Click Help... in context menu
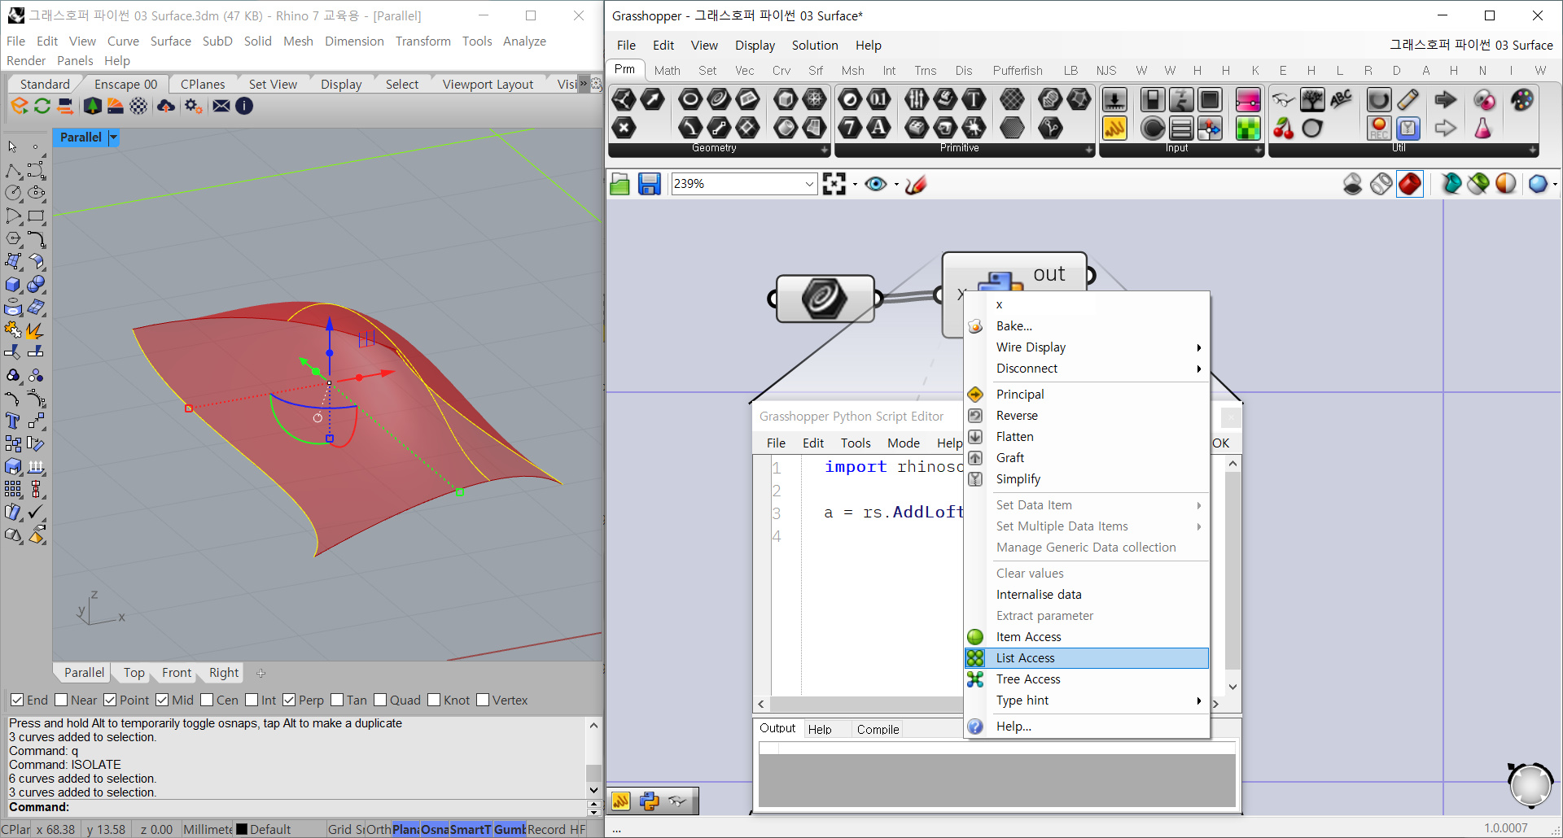Screen dimensions: 1563x838 [x=1086, y=727]
